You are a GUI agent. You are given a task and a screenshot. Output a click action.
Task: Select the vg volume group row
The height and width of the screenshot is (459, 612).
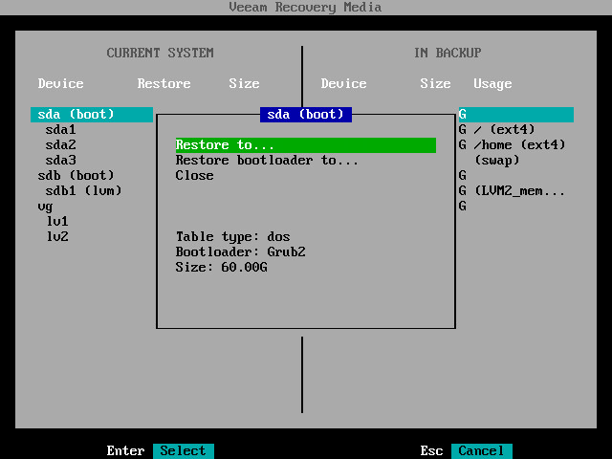(45, 207)
